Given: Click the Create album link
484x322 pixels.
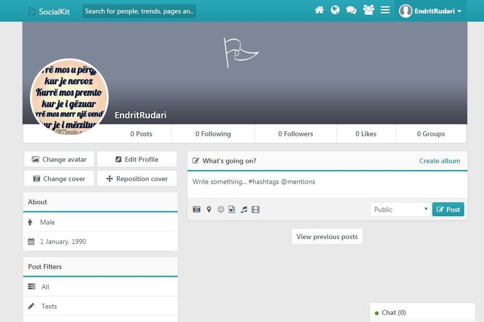Looking at the screenshot, I should (440, 161).
